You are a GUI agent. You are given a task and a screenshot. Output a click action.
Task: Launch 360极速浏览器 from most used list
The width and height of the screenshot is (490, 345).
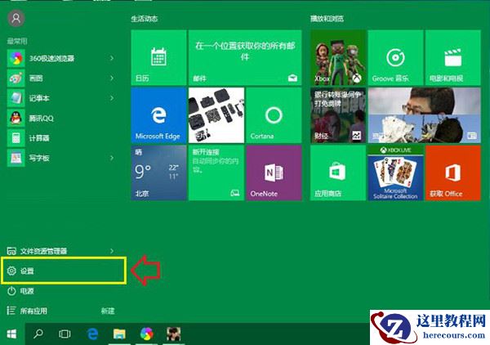(x=61, y=58)
